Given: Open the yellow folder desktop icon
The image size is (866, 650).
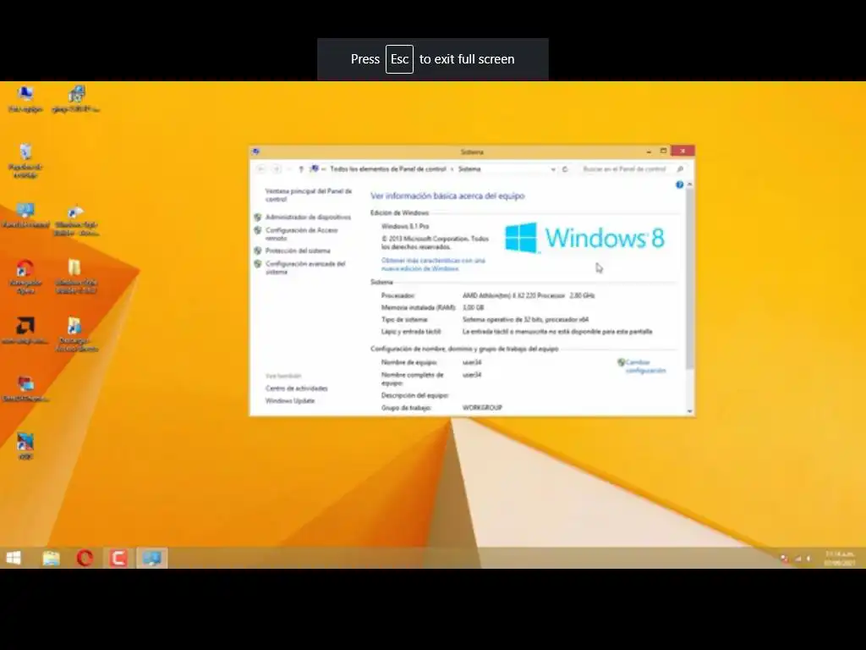Looking at the screenshot, I should click(x=75, y=277).
